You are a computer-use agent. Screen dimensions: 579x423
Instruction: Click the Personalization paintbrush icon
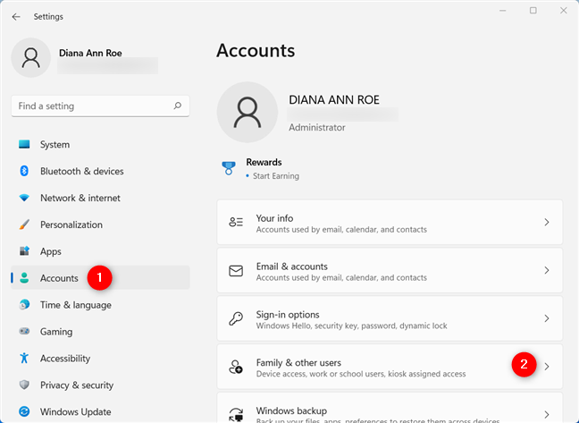[x=24, y=225]
